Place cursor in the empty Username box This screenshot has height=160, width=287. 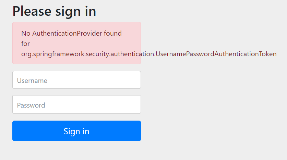pos(76,80)
